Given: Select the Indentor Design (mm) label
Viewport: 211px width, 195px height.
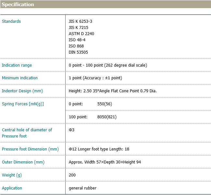Looking at the screenshot, I should [22, 91].
